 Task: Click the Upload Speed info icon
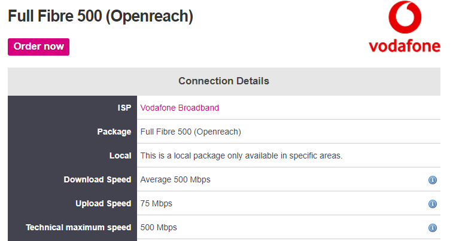(x=433, y=204)
